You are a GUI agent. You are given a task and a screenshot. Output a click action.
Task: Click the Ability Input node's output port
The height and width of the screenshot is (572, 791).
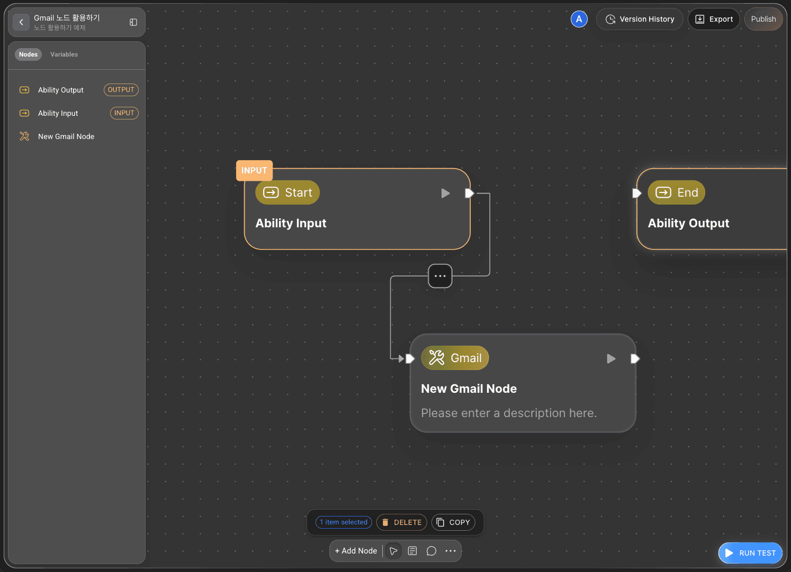469,193
